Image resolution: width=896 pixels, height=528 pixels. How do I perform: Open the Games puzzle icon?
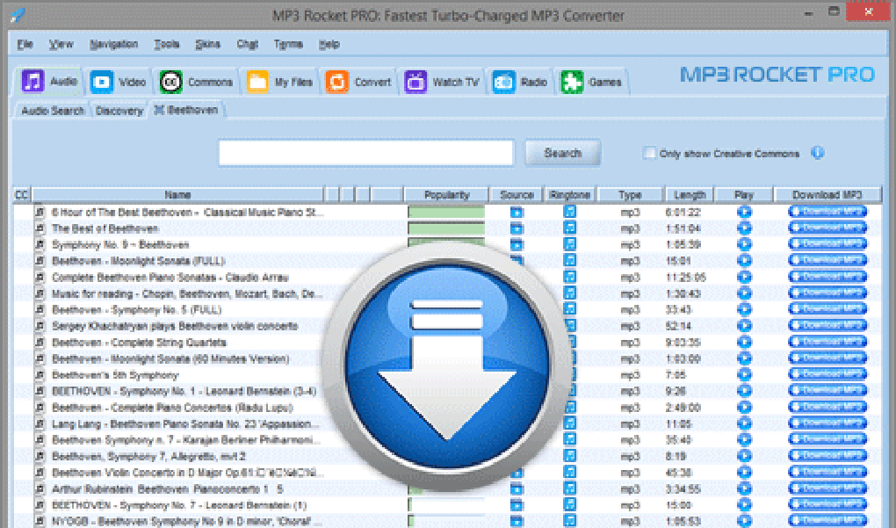pos(572,83)
